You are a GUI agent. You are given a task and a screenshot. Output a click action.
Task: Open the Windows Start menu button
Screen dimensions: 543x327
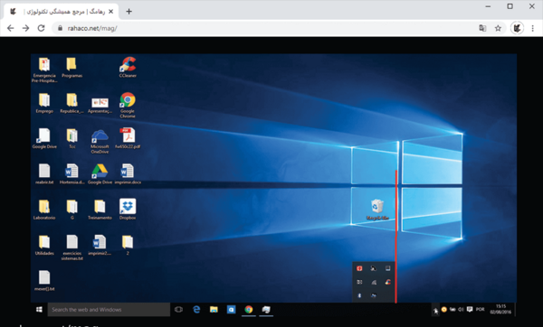click(39, 309)
